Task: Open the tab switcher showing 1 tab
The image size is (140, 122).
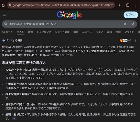Action: pyautogui.click(x=128, y=5)
